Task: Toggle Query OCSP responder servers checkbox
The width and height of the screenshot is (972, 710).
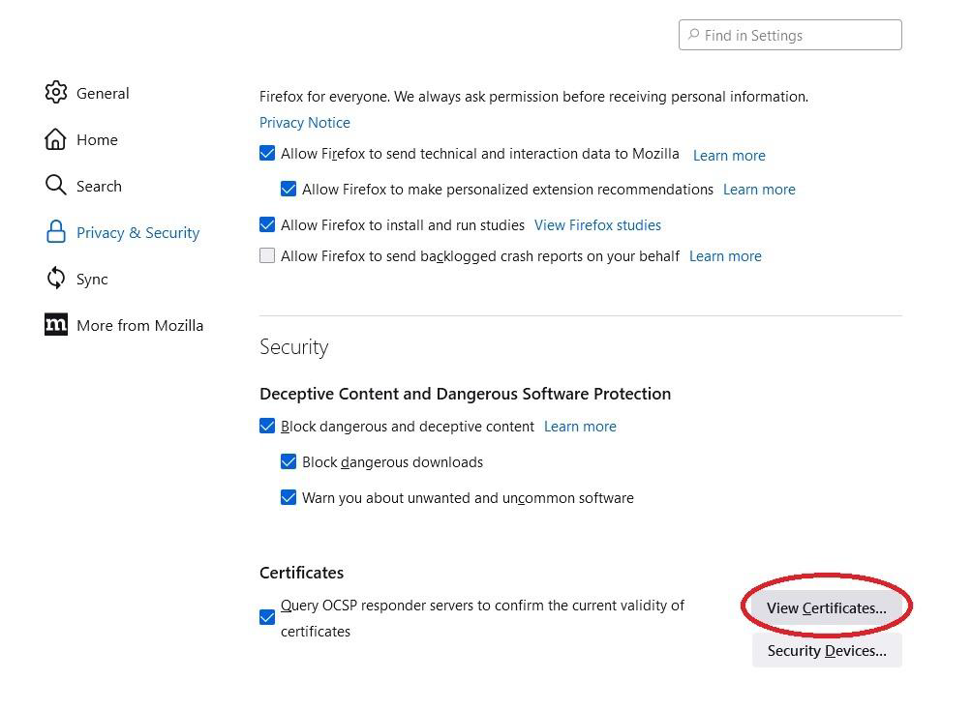Action: coord(267,617)
